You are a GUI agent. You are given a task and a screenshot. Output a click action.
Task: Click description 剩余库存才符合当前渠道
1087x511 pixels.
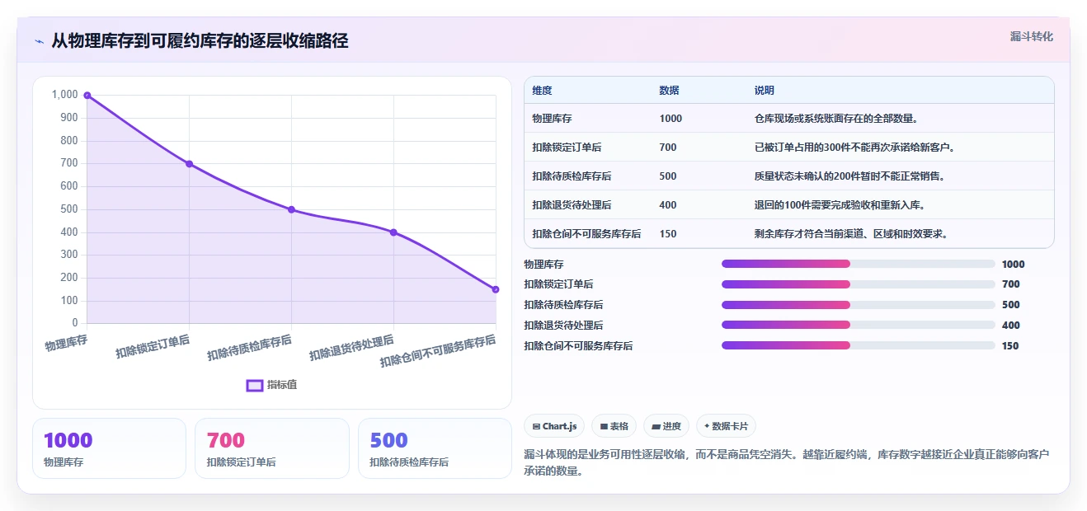(850, 234)
